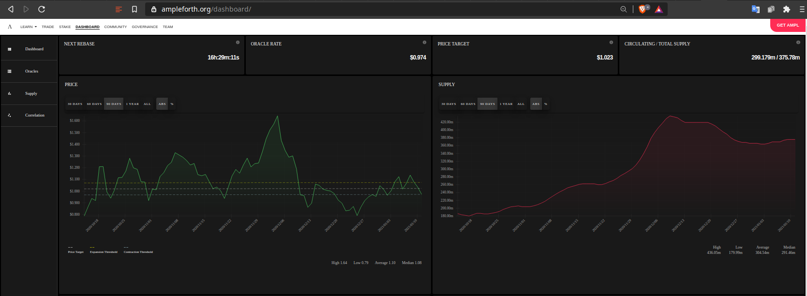Expand the LEARN dropdown menu
Viewport: 807px width, 296px height.
pos(29,27)
